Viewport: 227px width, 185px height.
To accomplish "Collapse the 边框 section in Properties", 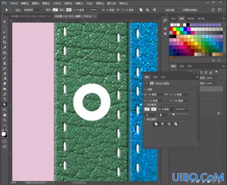I will (145, 89).
